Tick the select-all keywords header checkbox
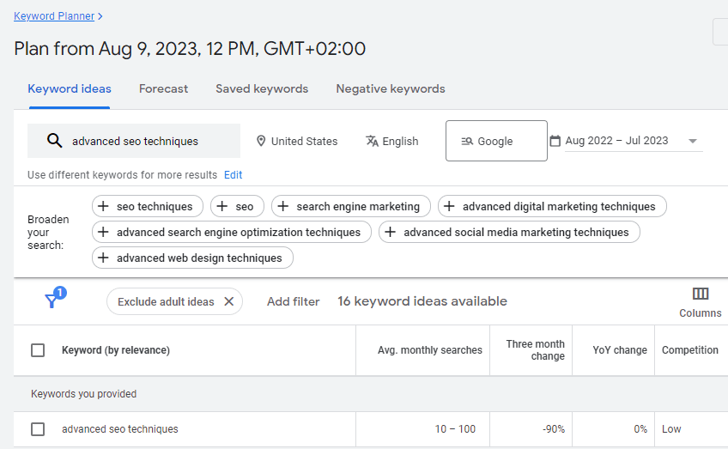Screen dimensions: 728x449 pos(38,350)
